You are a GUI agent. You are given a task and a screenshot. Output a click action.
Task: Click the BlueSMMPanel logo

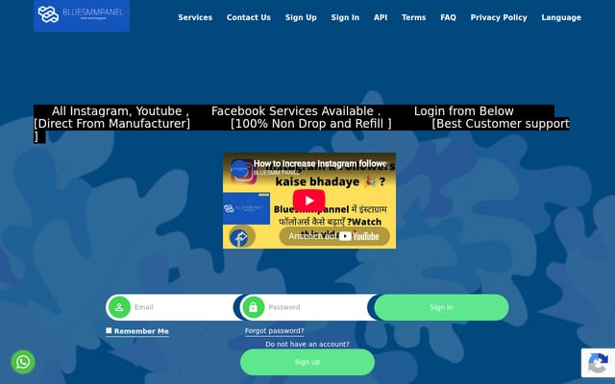coord(82,15)
